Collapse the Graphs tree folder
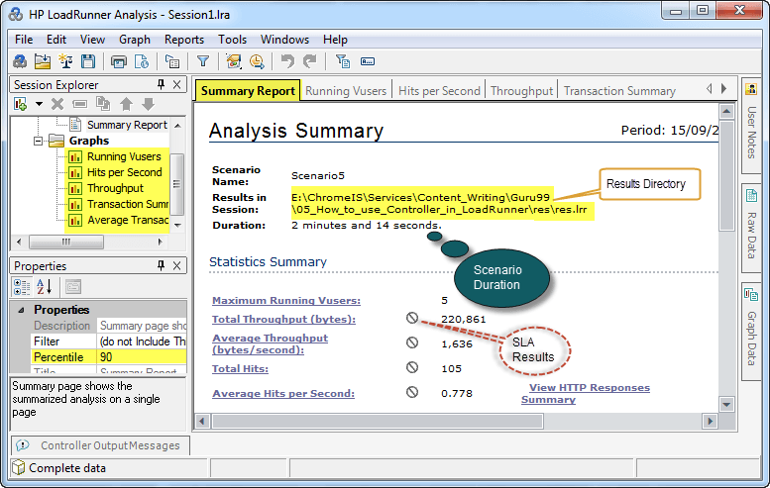Screen dimensions: 770x488 coord(39,142)
